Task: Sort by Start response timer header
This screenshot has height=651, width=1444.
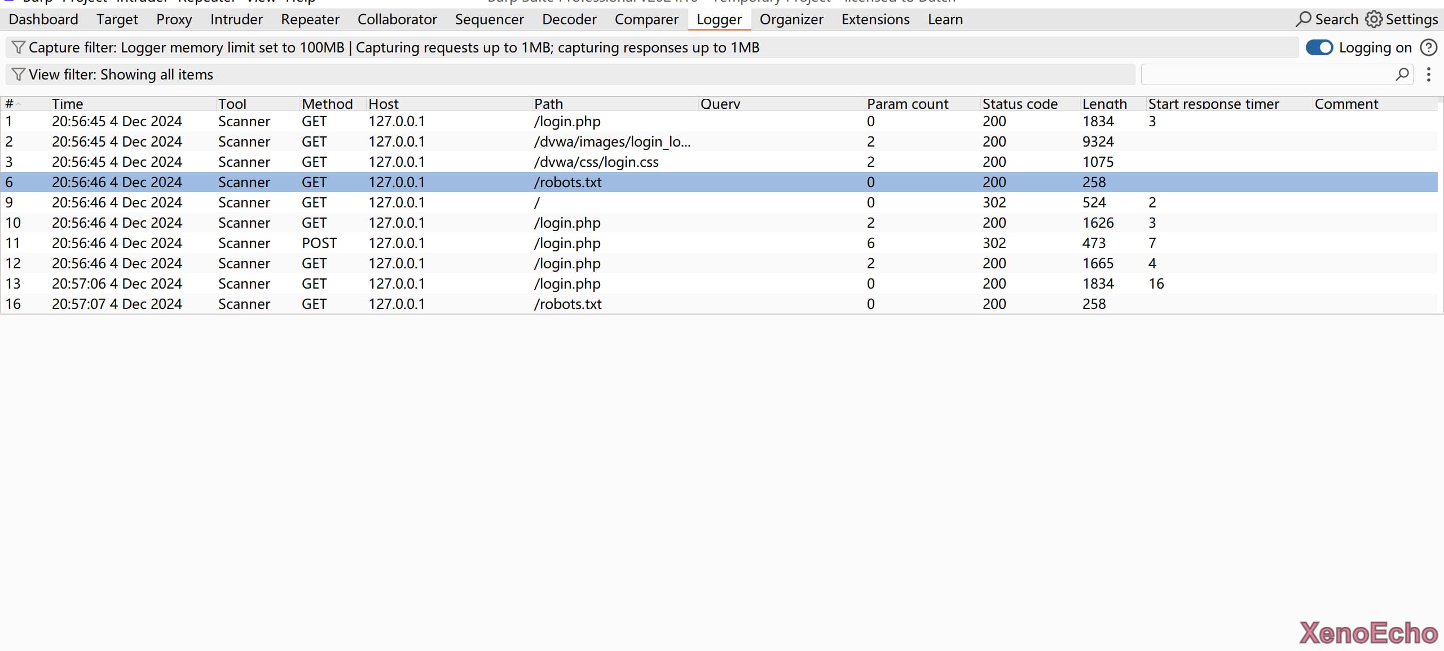Action: 1213,104
